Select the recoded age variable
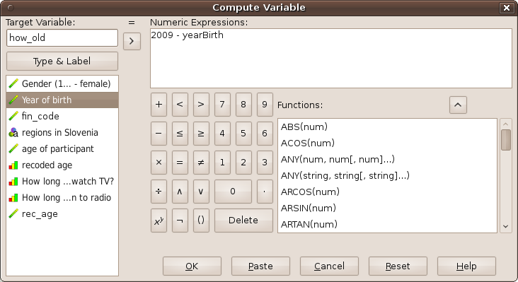This screenshot has height=282, width=518. pyautogui.click(x=62, y=165)
